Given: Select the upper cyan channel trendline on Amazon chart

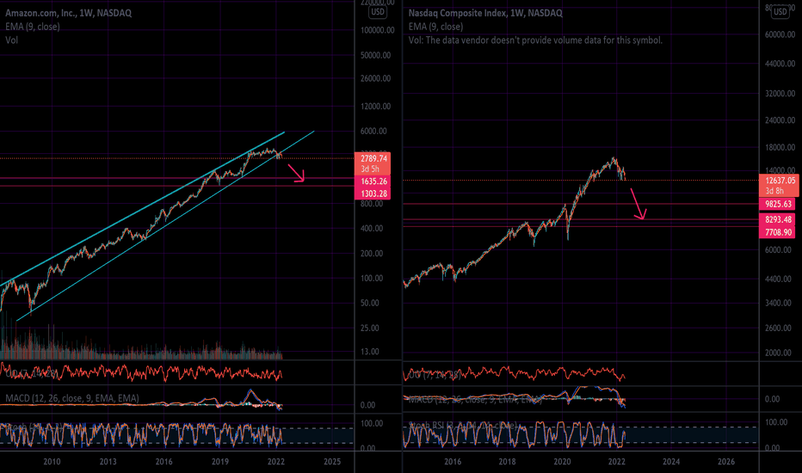Looking at the screenshot, I should pyautogui.click(x=142, y=210).
